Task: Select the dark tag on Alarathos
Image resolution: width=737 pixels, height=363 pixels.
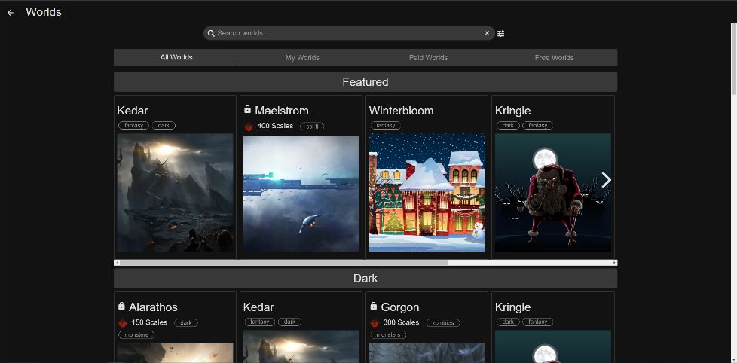Action: [x=186, y=322]
